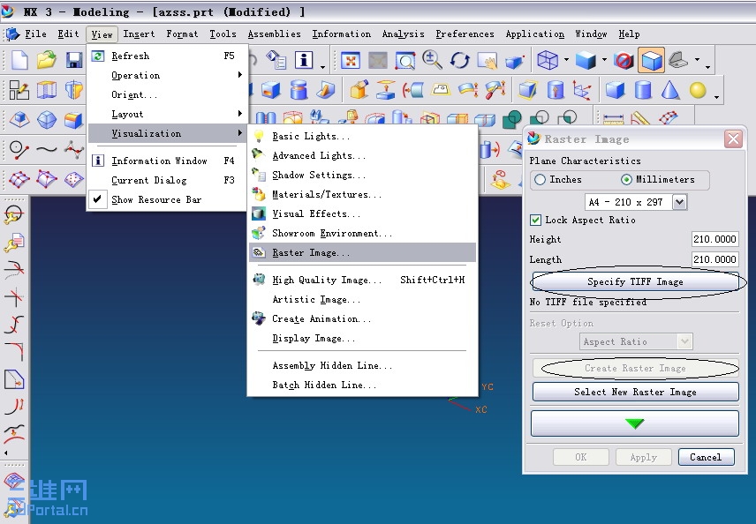Expand the Layout submenu
Screen dimensions: 756x524
[167, 114]
